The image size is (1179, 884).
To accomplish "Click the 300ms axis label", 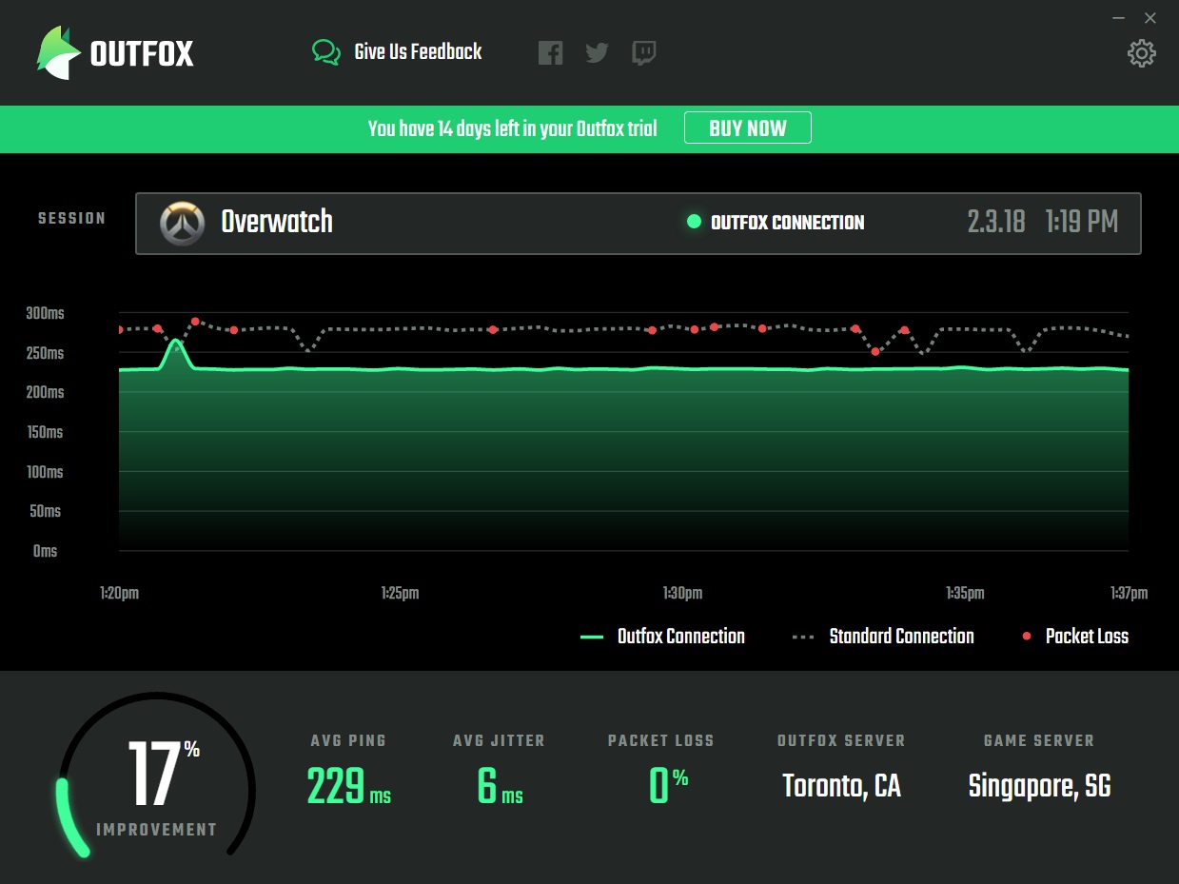I will pyautogui.click(x=46, y=313).
